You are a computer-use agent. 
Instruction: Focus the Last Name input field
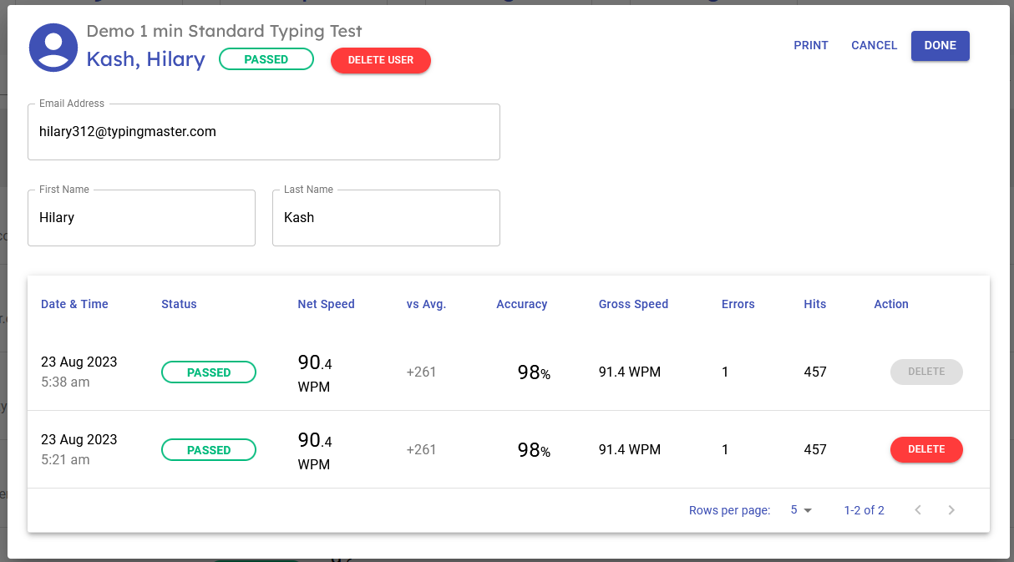[x=386, y=218]
